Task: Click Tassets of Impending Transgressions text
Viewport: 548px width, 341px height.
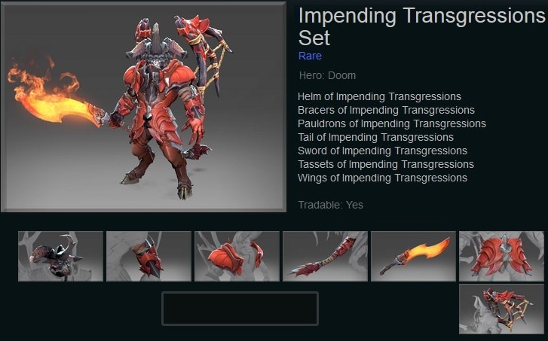Action: pyautogui.click(x=385, y=164)
